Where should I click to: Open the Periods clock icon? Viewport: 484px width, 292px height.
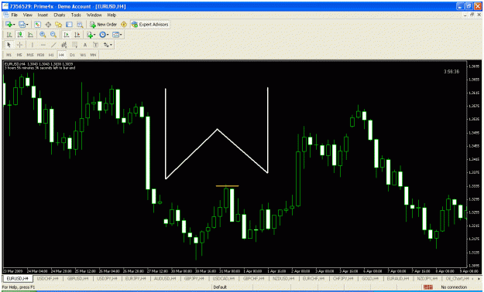click(102, 35)
